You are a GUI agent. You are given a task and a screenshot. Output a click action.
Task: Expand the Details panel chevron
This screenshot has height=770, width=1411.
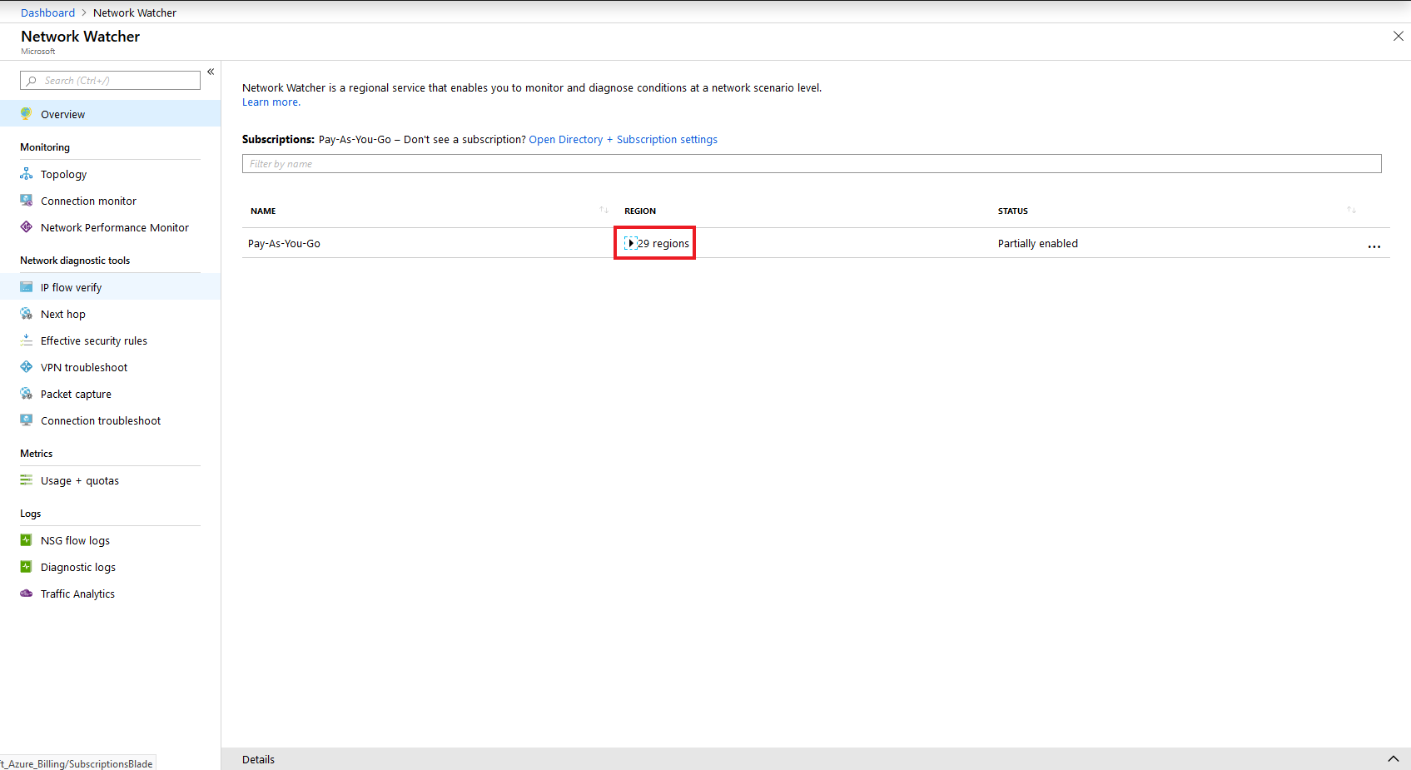coord(1394,759)
